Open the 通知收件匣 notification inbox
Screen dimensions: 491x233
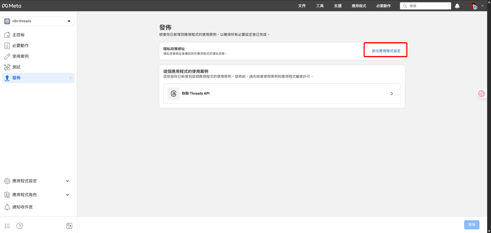(22, 207)
